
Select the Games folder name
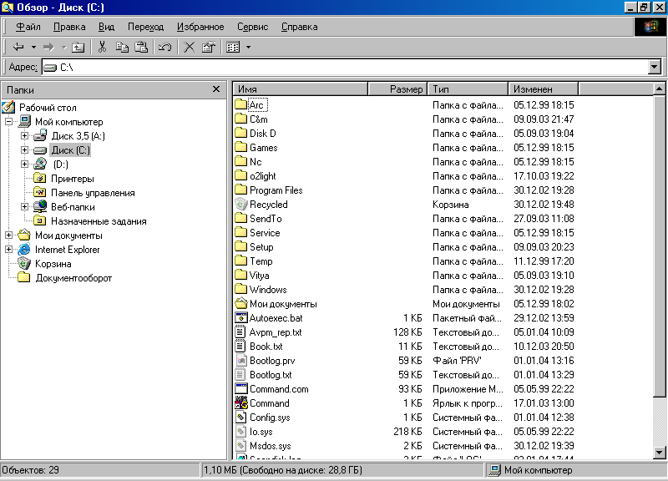click(263, 148)
